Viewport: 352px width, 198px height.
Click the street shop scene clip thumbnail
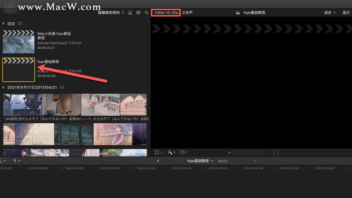[x=100, y=105]
